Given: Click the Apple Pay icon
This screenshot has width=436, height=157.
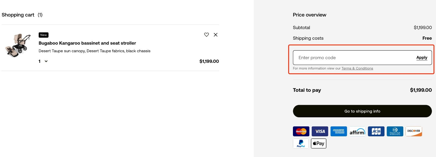Looking at the screenshot, I should tap(318, 143).
